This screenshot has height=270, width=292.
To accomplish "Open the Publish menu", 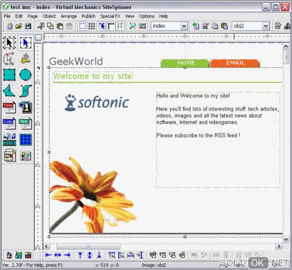I will coord(88,16).
